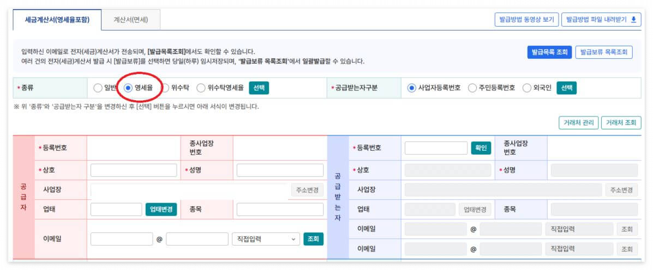Screen dimensions: 653x270
Task: Choose the 위수탁 radio option
Action: [165, 88]
